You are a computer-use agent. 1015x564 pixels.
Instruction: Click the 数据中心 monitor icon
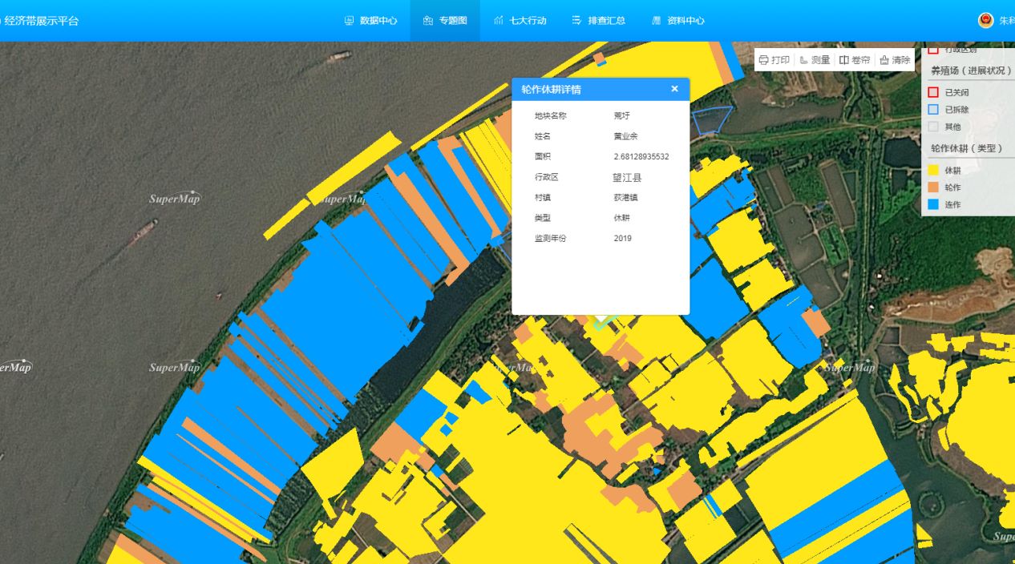349,21
